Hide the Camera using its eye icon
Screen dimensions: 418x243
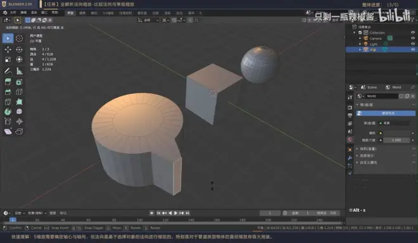[413, 38]
